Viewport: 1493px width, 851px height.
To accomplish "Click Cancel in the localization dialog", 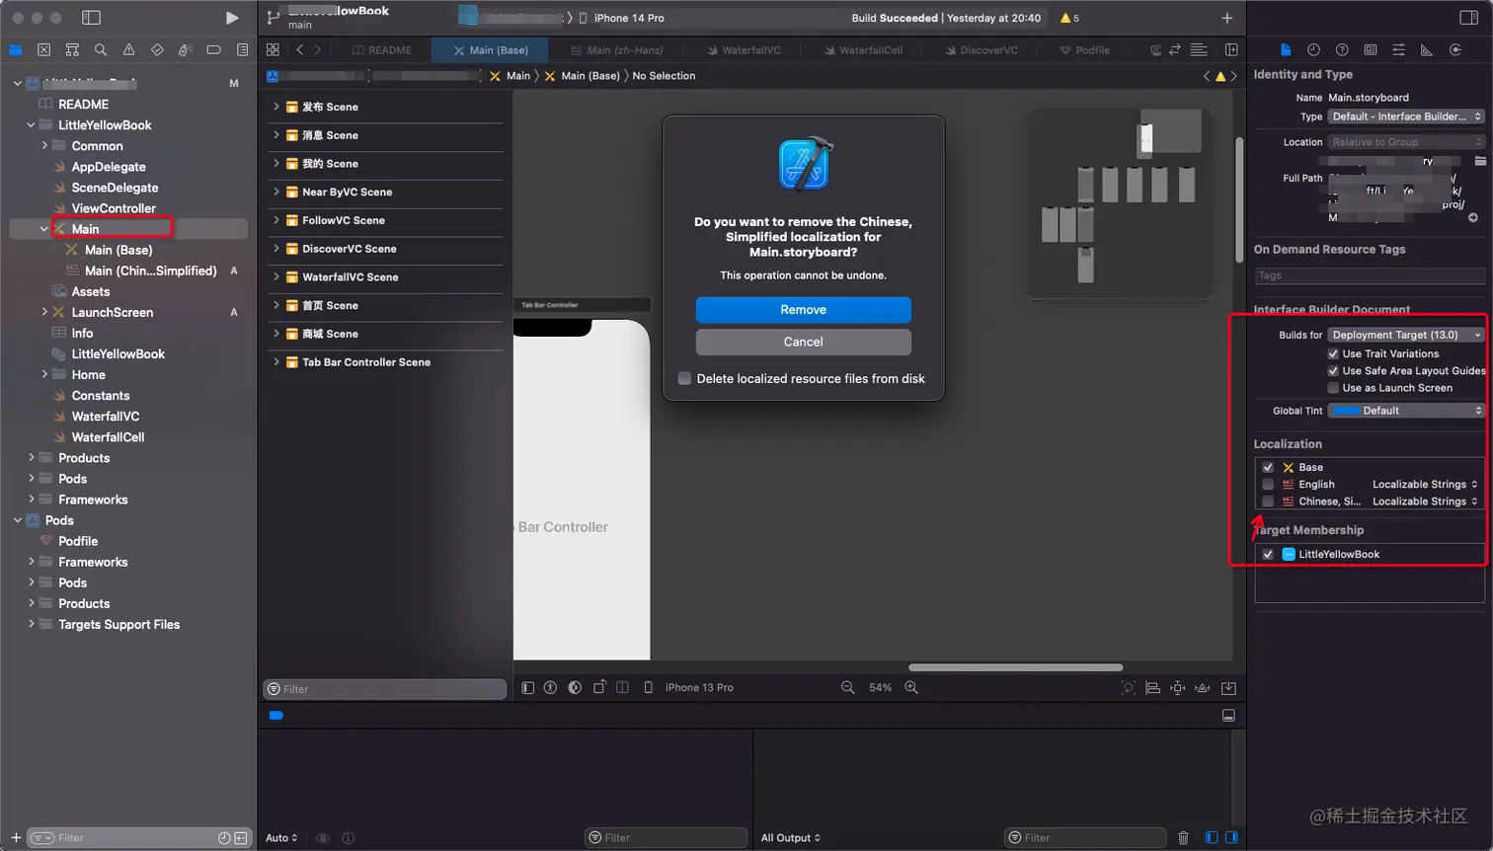I will [x=804, y=342].
